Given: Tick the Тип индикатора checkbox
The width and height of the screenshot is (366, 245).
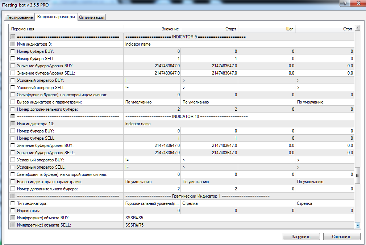Looking at the screenshot, I should 13,203.
